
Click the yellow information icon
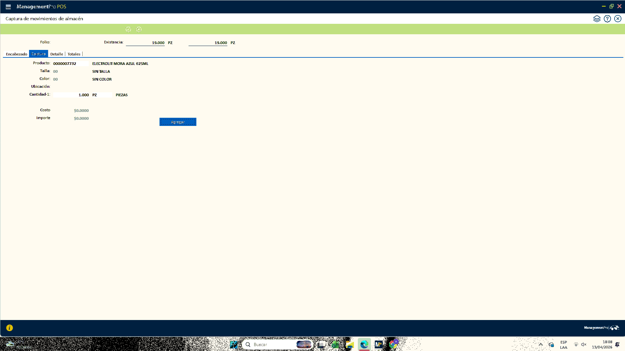[x=9, y=328]
